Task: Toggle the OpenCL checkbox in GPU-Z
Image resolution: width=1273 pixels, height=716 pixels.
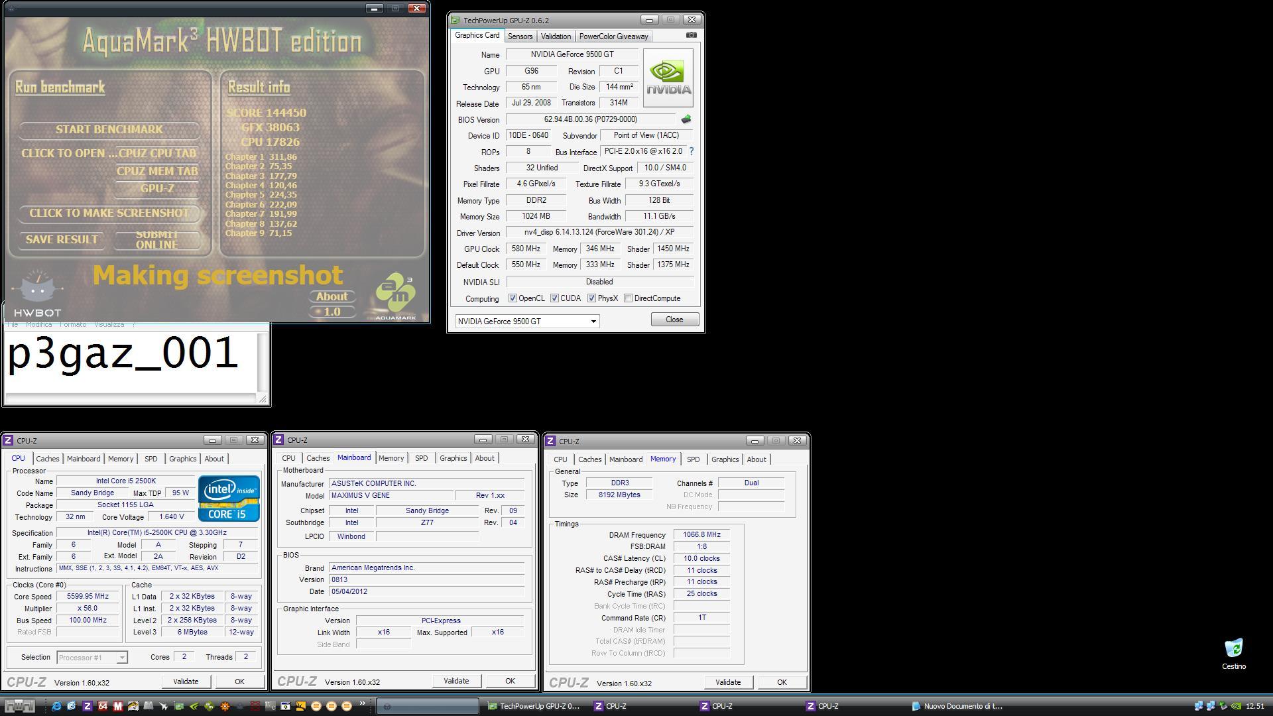Action: 513,298
